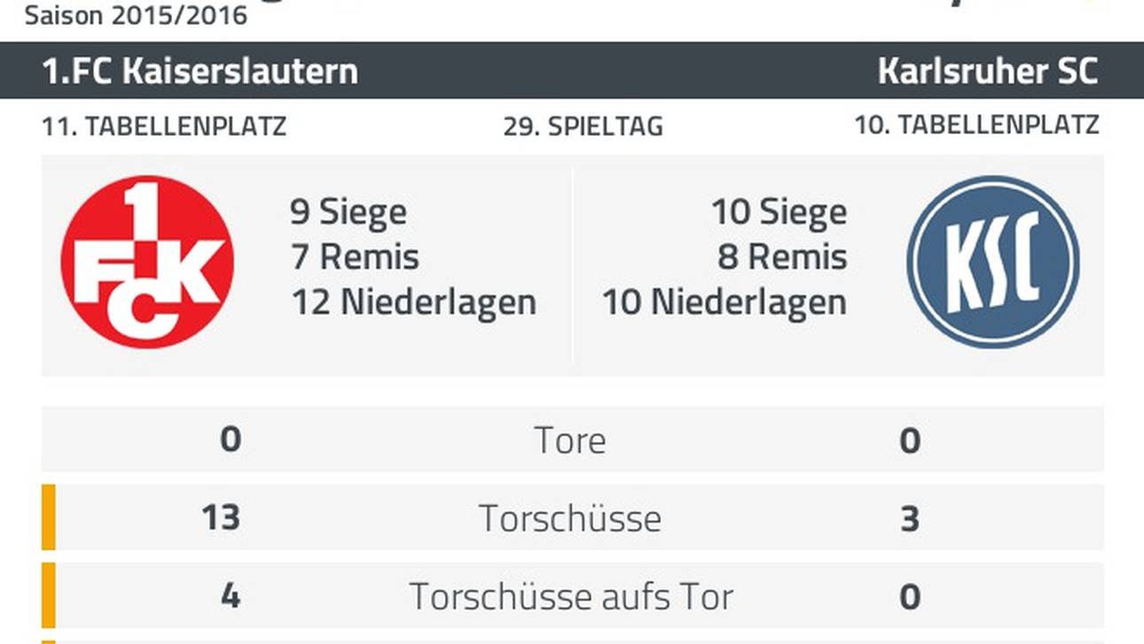Image resolution: width=1144 pixels, height=644 pixels.
Task: Select the 1.FC Kaiserslautern team name header
Action: pos(200,71)
